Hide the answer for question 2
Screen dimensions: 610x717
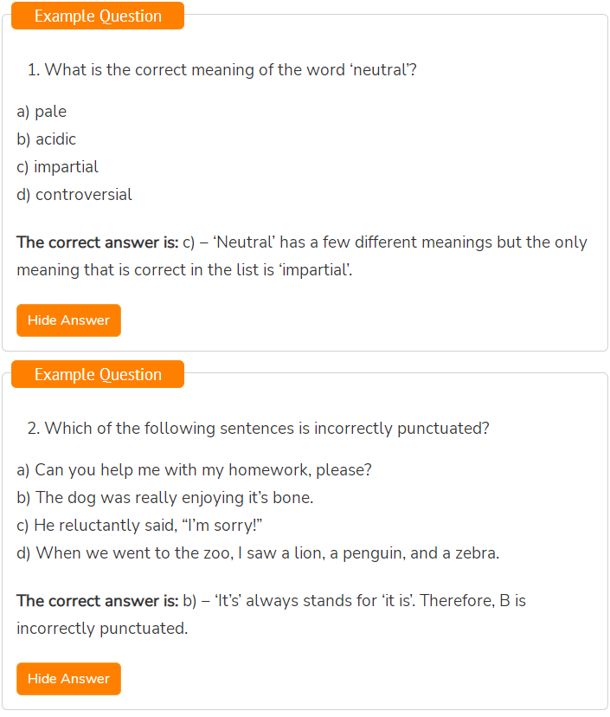pos(68,679)
